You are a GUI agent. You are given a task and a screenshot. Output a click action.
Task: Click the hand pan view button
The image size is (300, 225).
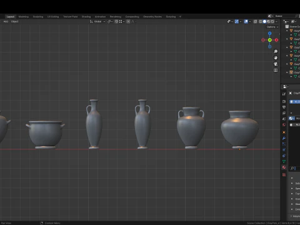[276, 57]
